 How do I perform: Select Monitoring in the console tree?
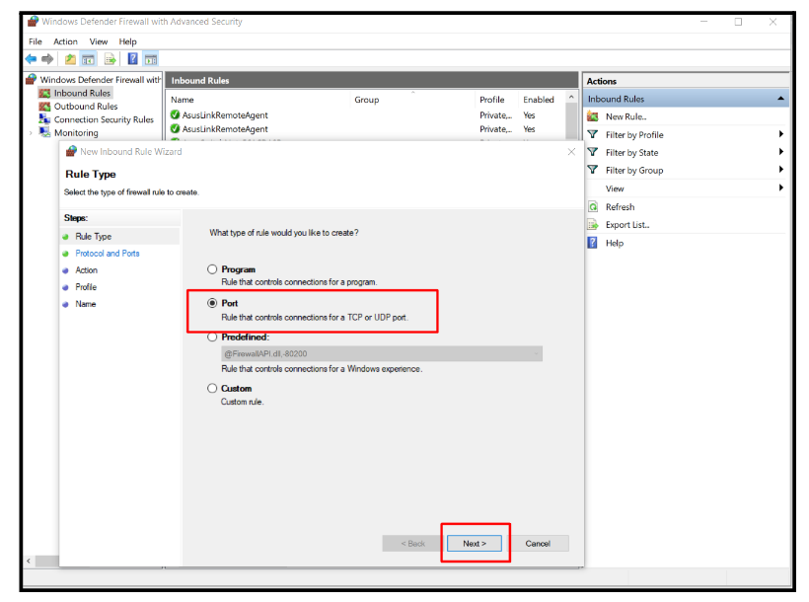[76, 133]
